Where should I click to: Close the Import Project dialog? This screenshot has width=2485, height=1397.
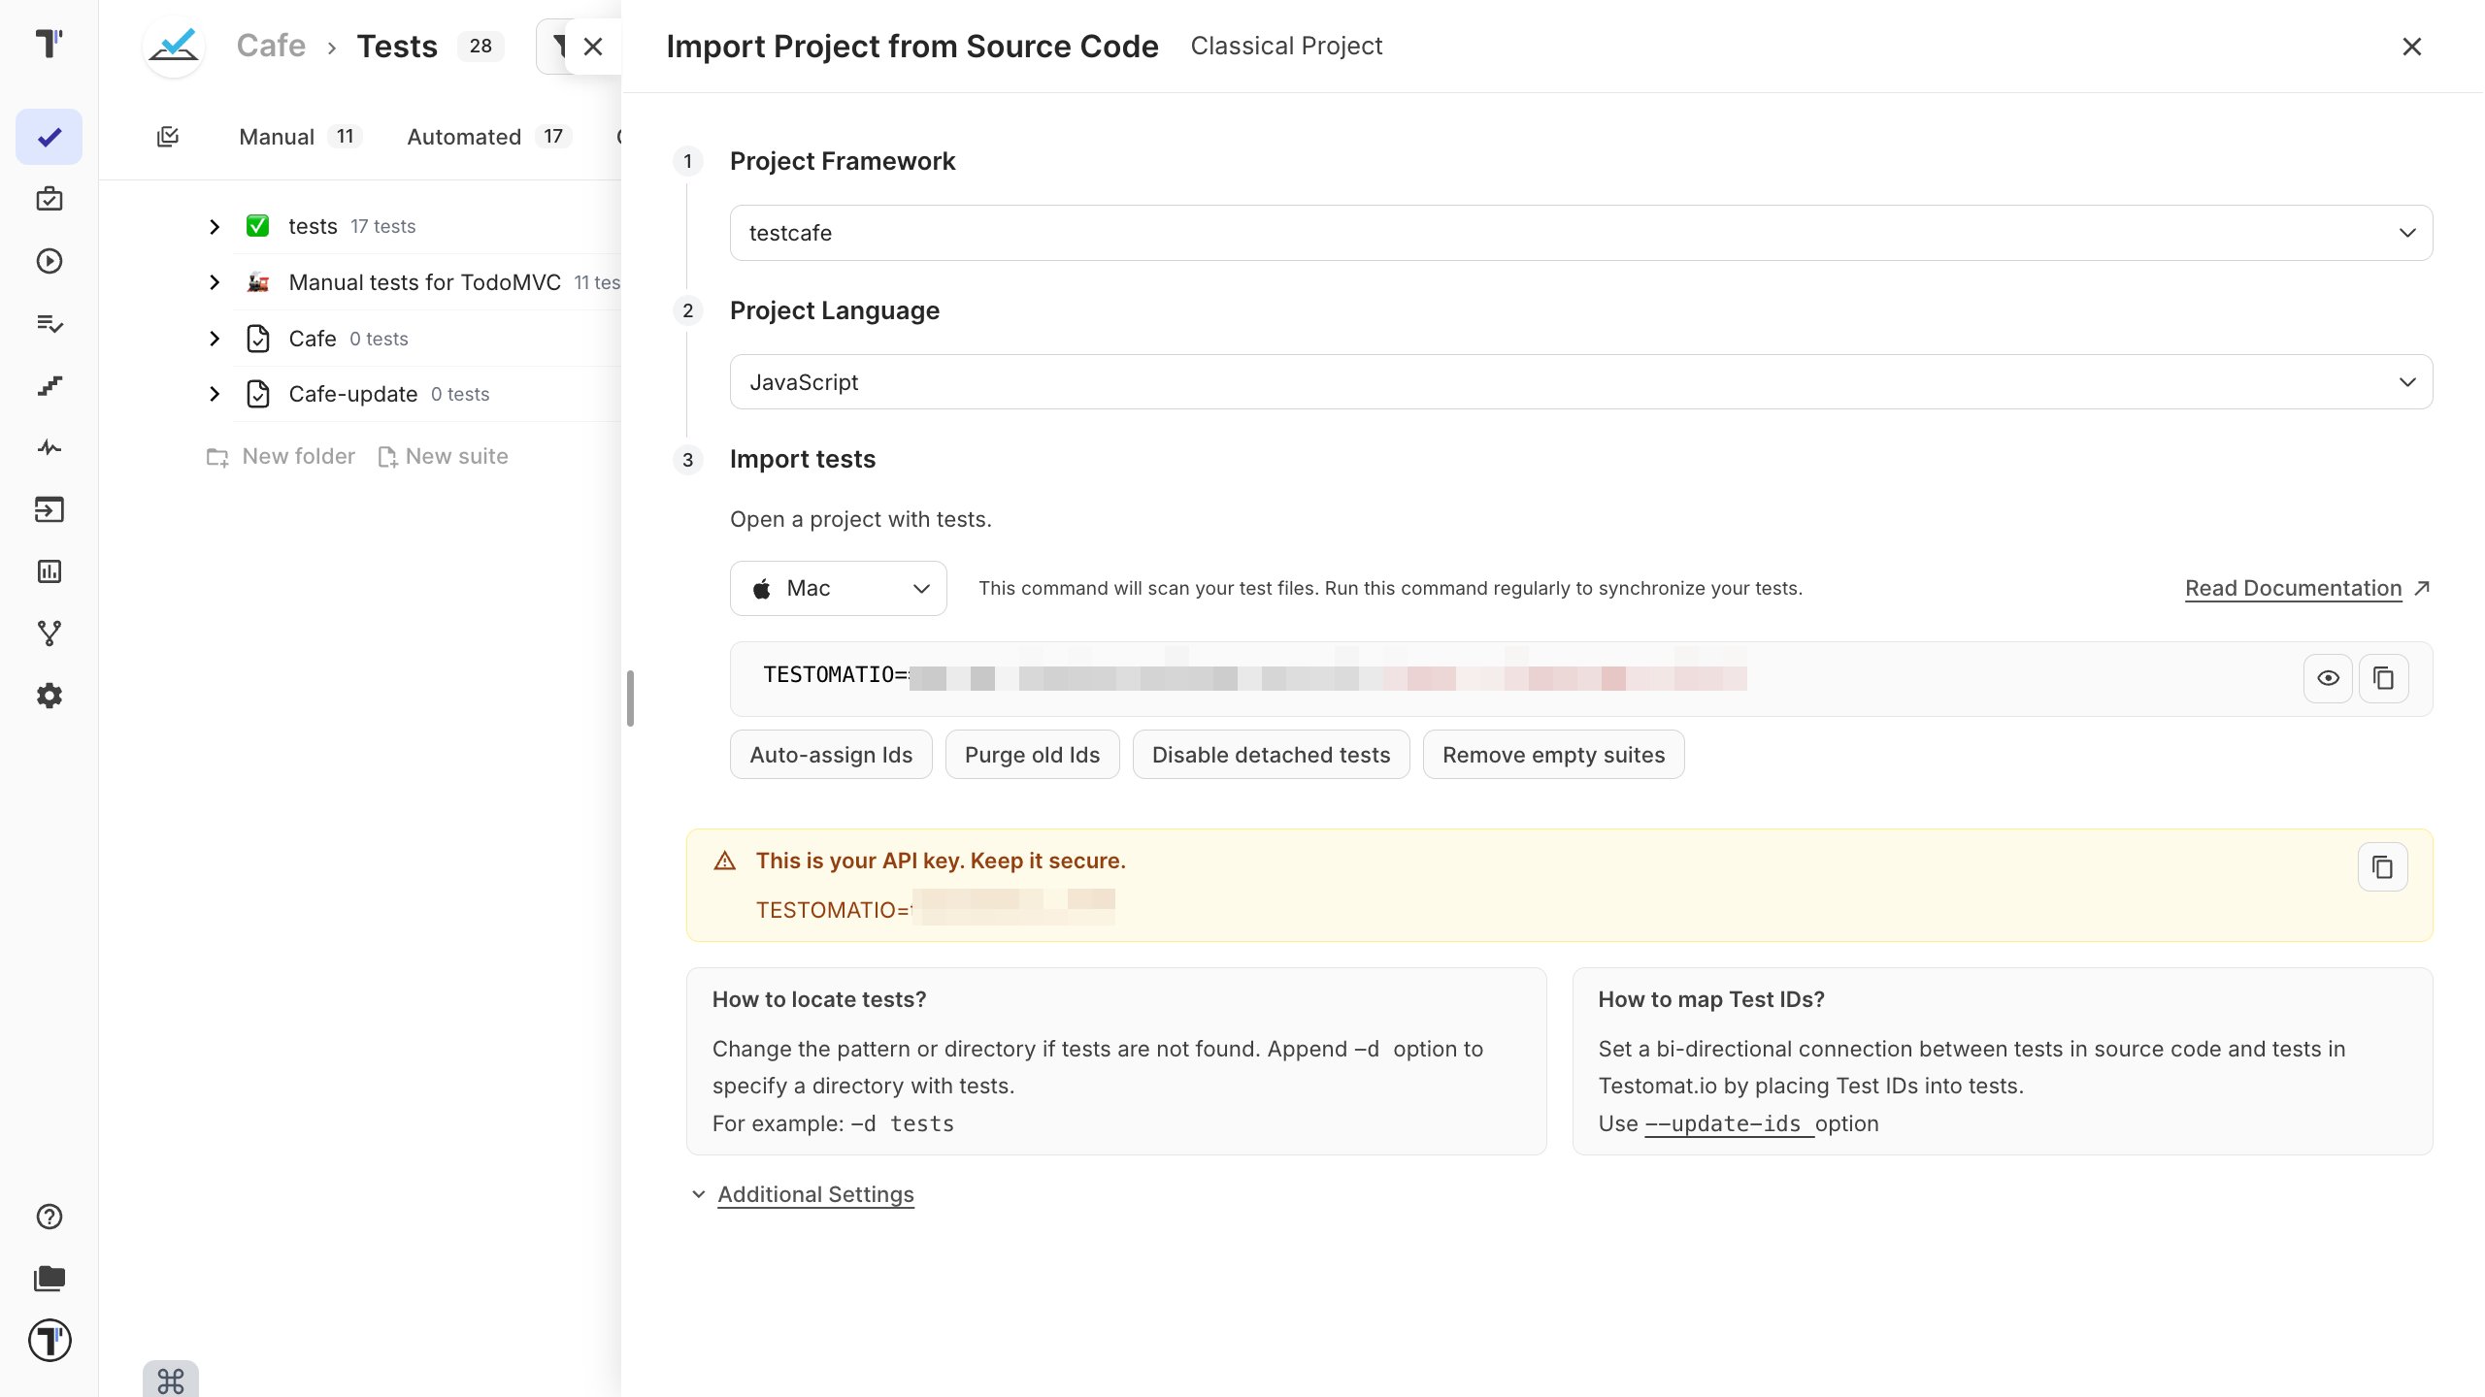[2412, 46]
